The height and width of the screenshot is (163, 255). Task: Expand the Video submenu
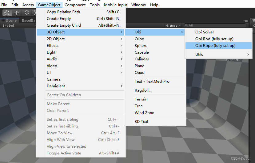(81, 66)
